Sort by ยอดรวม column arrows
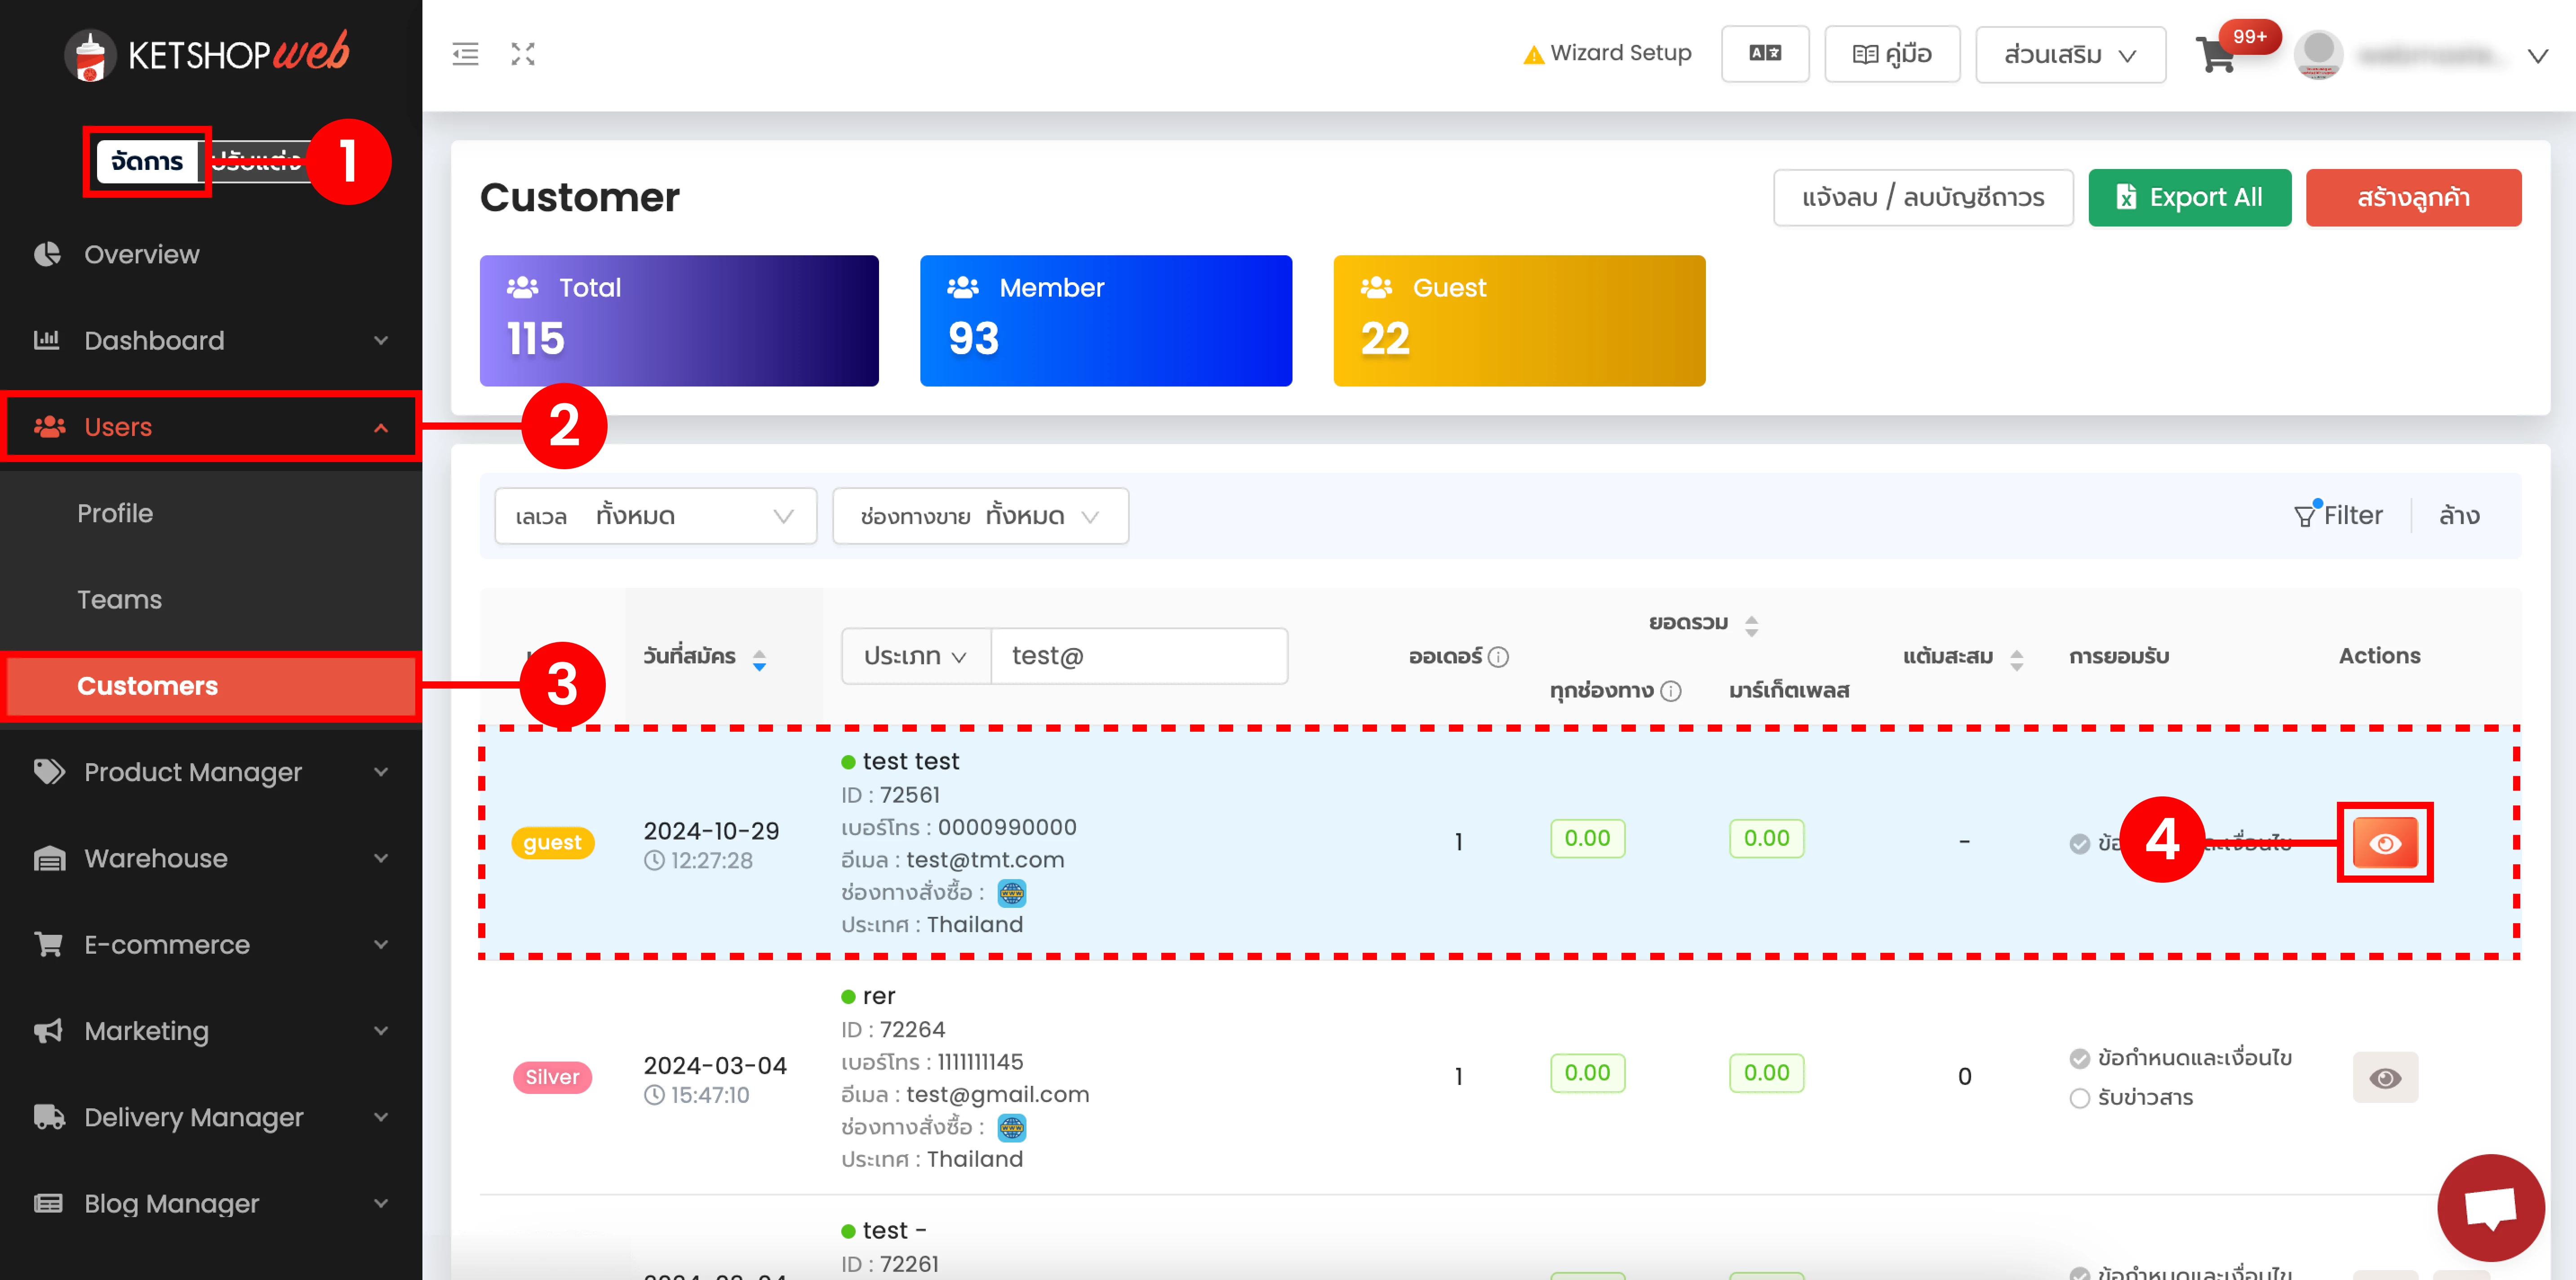 (x=1751, y=626)
